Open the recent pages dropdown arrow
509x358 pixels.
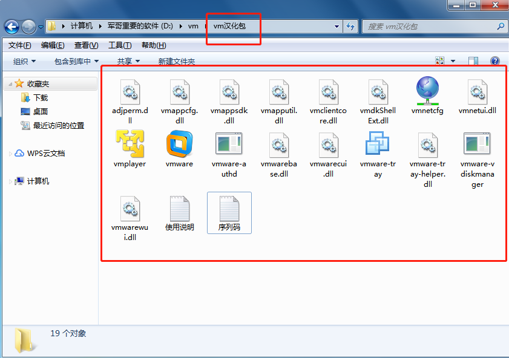click(41, 27)
